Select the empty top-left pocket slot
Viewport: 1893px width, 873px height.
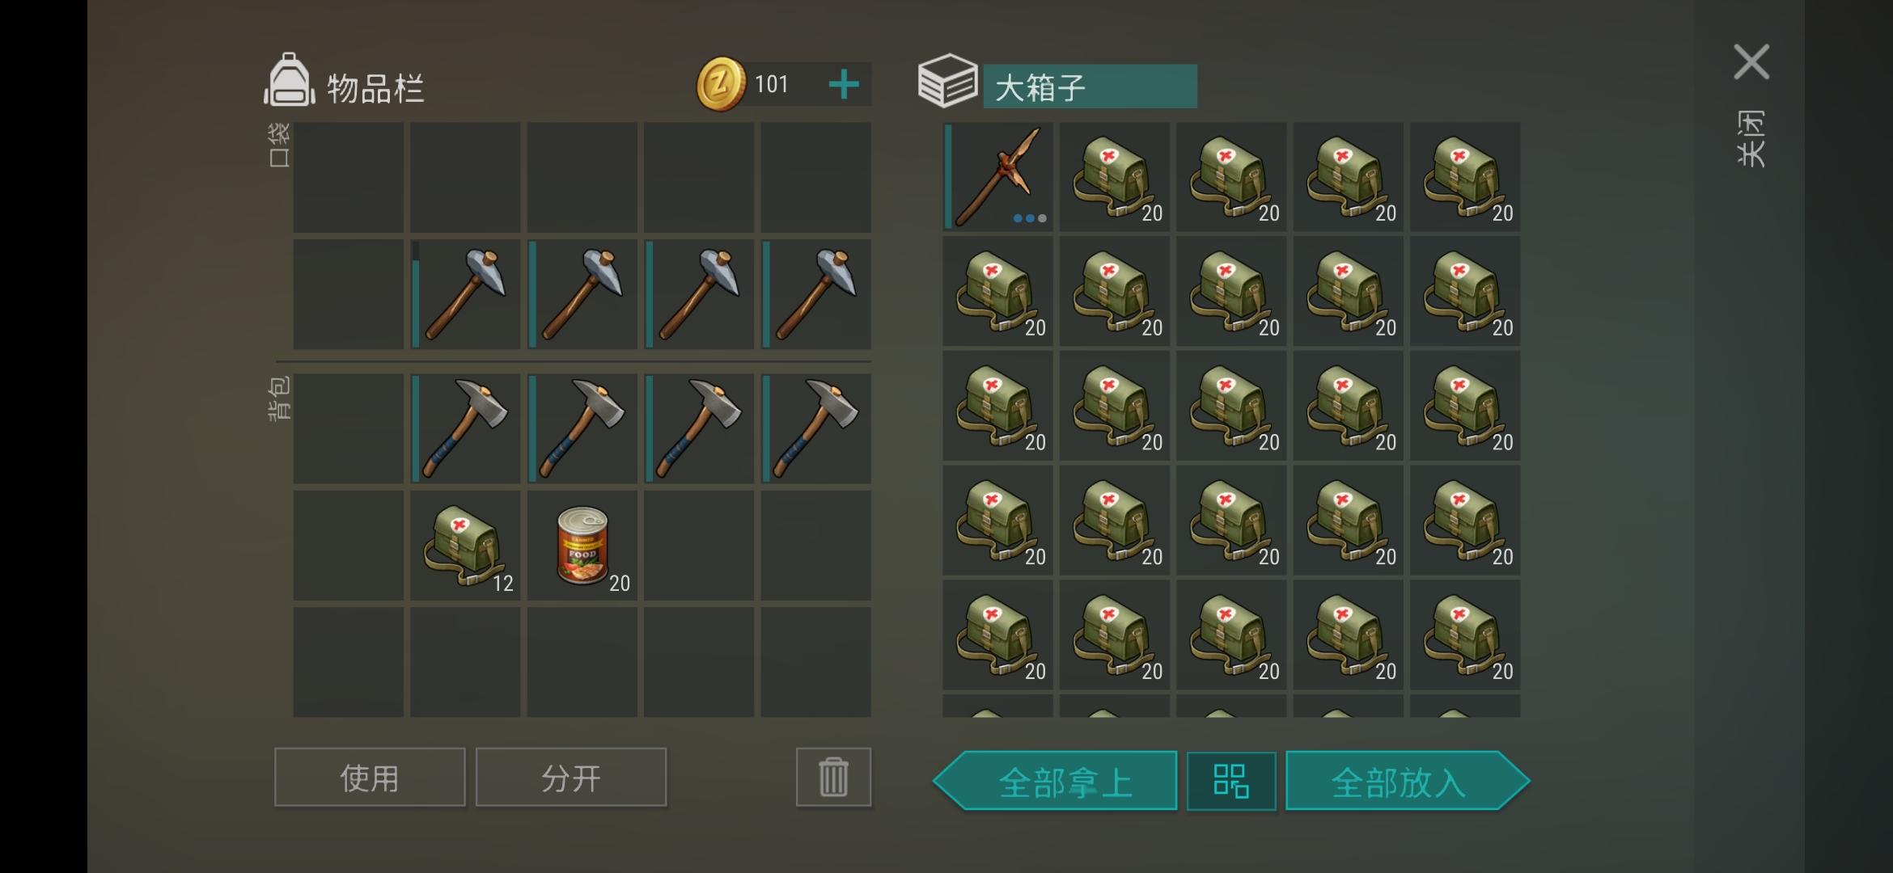[x=348, y=177]
